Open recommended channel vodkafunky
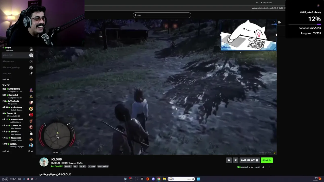 pos(18,108)
